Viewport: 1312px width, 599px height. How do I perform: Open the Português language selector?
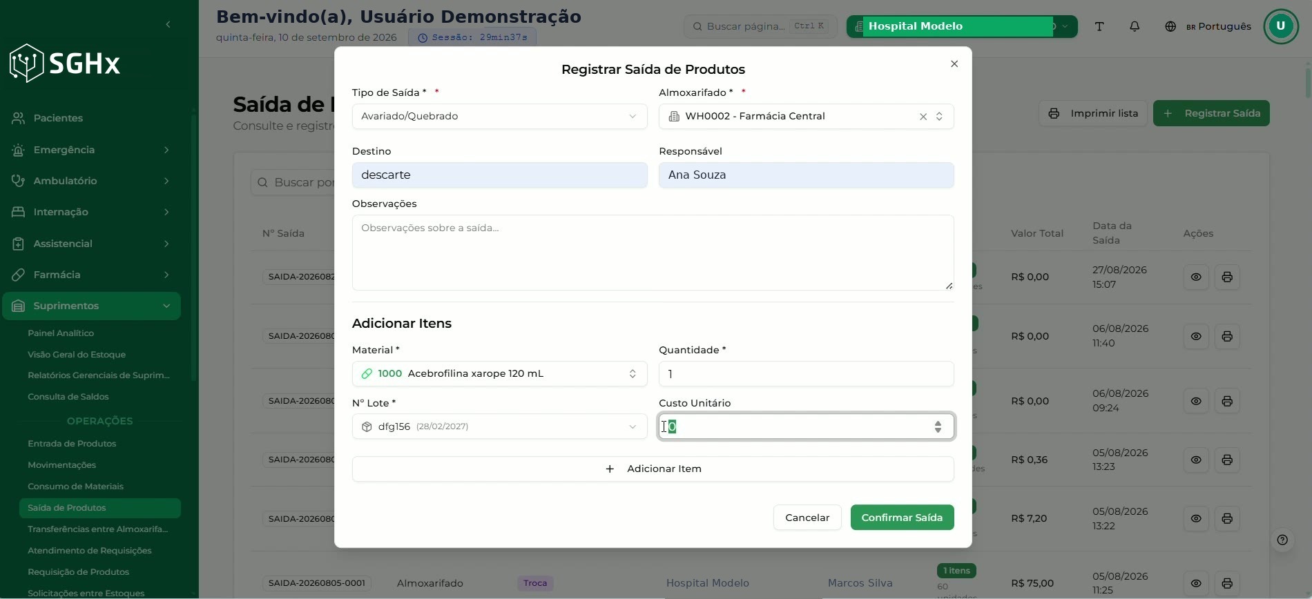coord(1208,26)
